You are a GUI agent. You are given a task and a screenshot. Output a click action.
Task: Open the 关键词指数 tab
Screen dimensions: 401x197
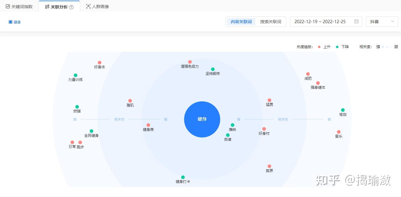click(x=19, y=6)
